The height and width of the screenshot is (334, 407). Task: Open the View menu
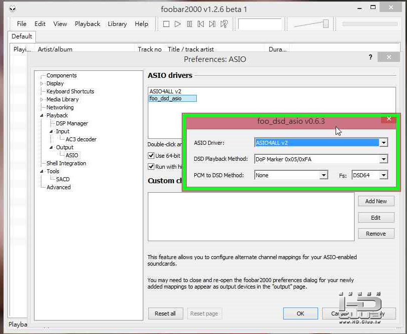[x=60, y=24]
